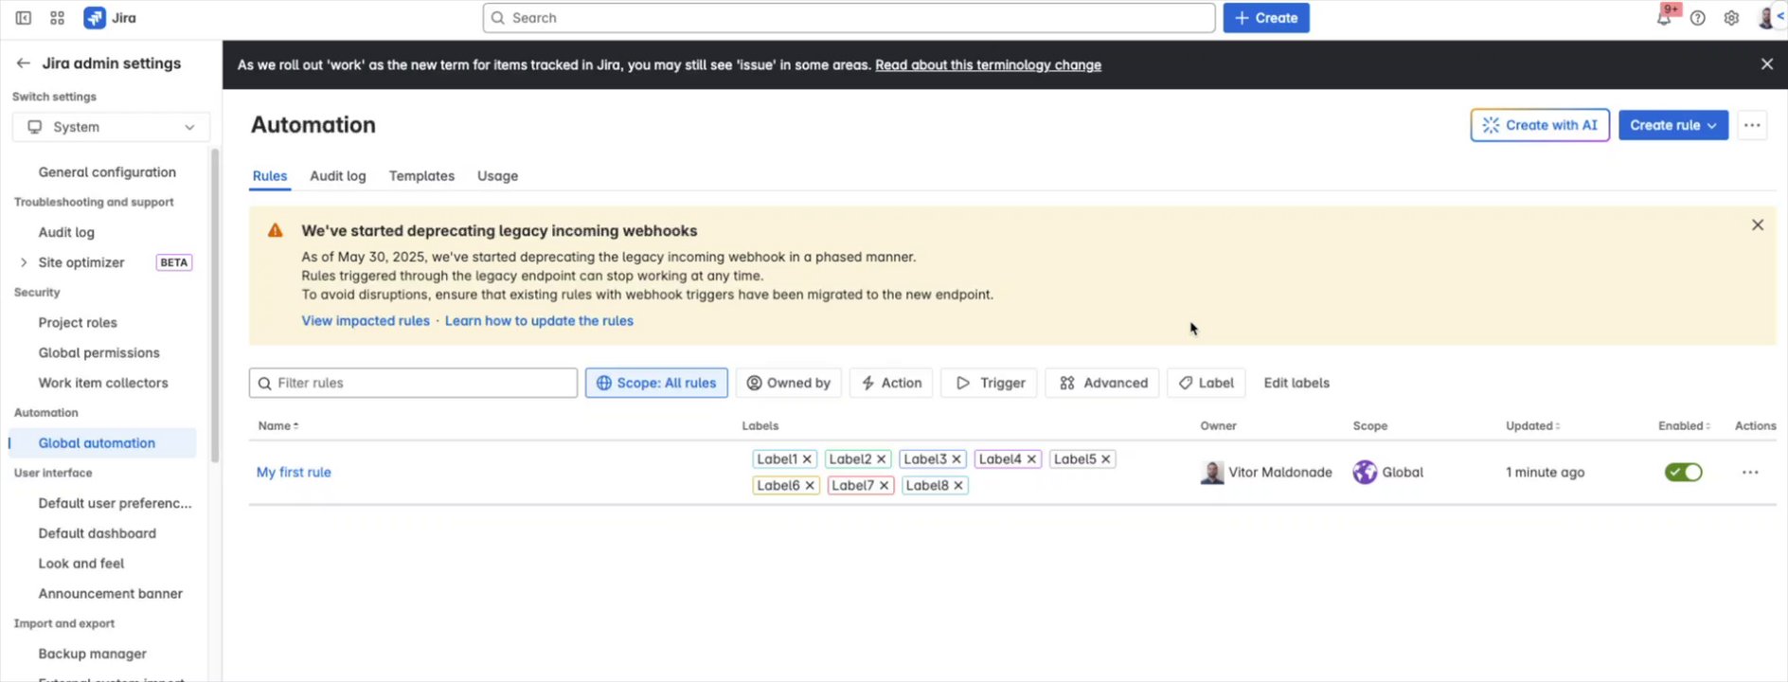Open the Automation page more options ellipsis
The width and height of the screenshot is (1788, 682).
1752,125
